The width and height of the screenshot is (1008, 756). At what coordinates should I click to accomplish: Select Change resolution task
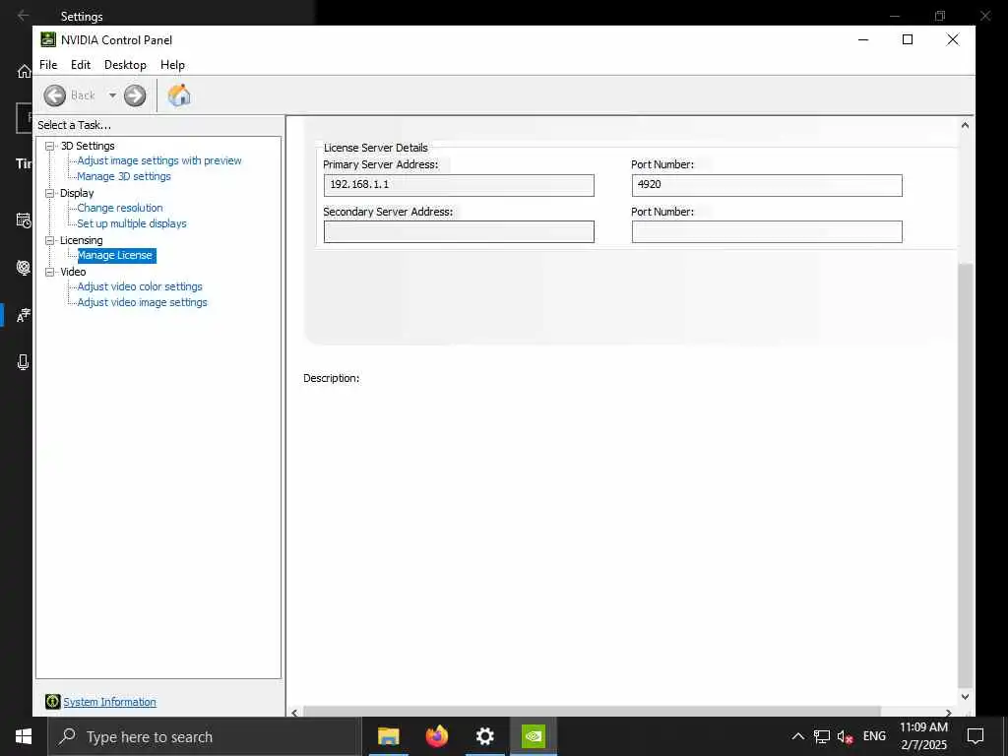coord(120,208)
